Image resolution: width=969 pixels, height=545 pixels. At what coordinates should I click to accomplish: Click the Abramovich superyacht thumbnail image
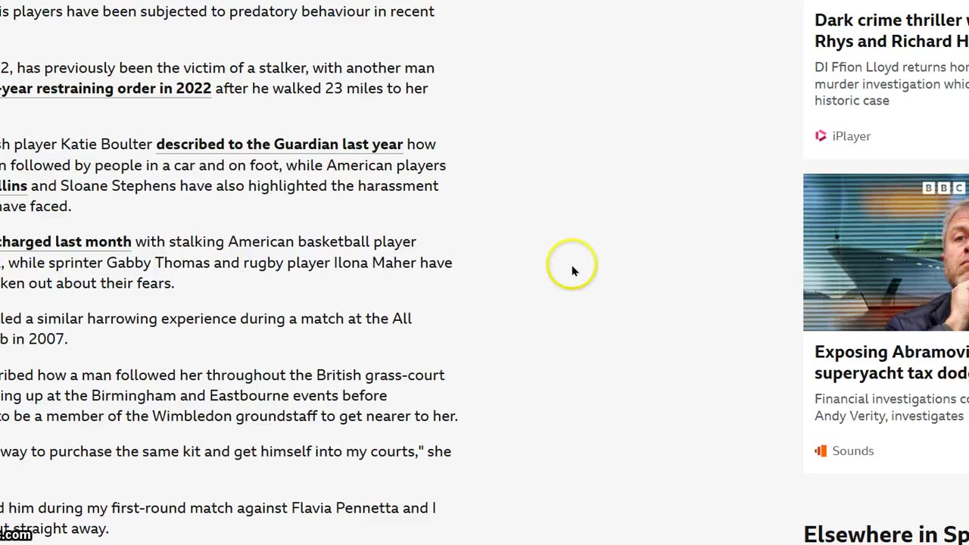(886, 252)
